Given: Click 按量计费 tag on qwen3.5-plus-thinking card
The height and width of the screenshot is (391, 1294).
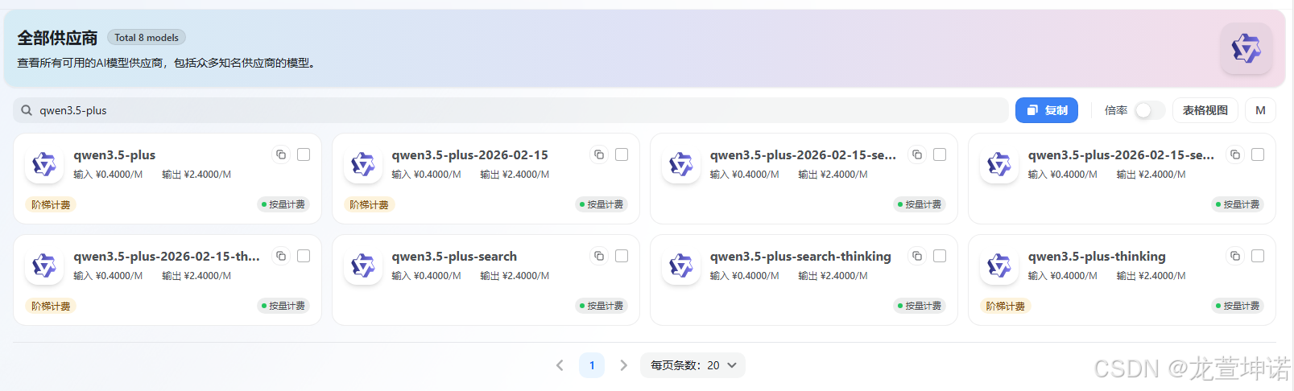Looking at the screenshot, I should pos(1237,306).
